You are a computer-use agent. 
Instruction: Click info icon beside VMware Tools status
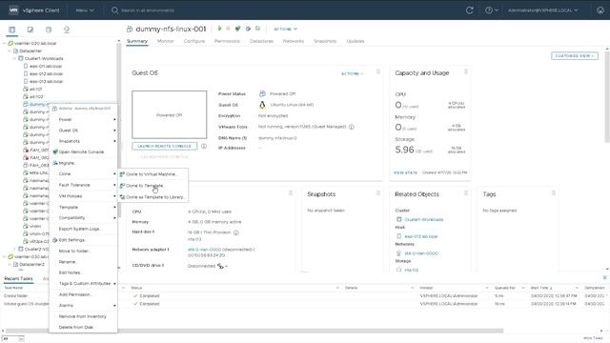[352, 127]
